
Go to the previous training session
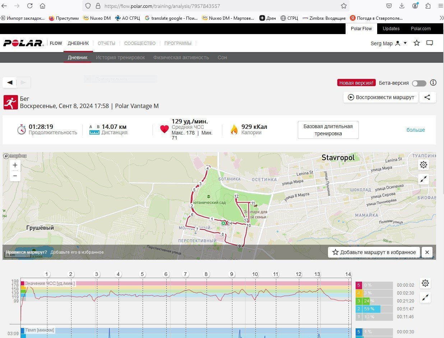click(10, 83)
